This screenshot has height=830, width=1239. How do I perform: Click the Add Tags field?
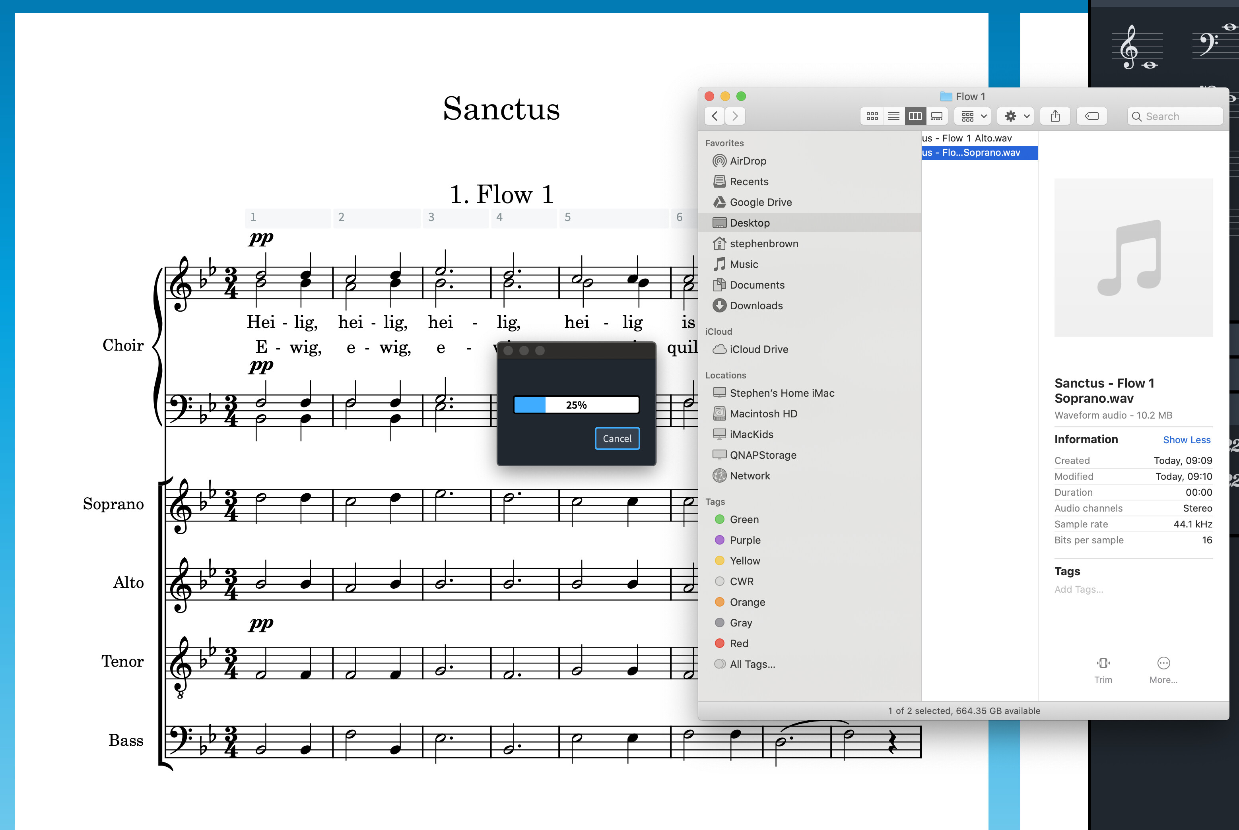(1079, 589)
